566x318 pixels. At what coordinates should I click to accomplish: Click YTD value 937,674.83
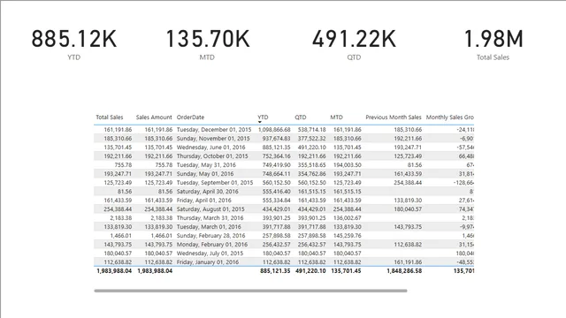[x=276, y=139]
